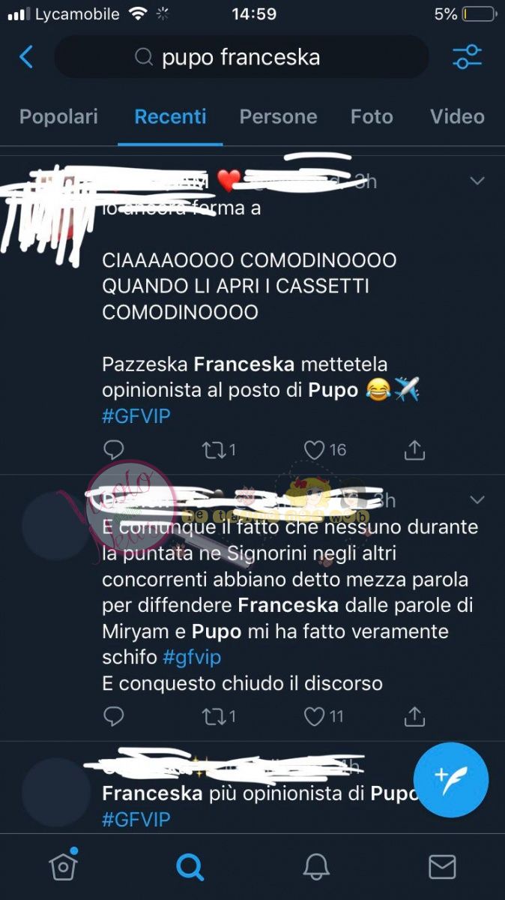This screenshot has width=505, height=900.
Task: Expand the first tweet's options chevron
Action: click(477, 181)
